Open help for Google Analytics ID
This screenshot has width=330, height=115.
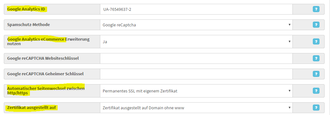click(316, 9)
